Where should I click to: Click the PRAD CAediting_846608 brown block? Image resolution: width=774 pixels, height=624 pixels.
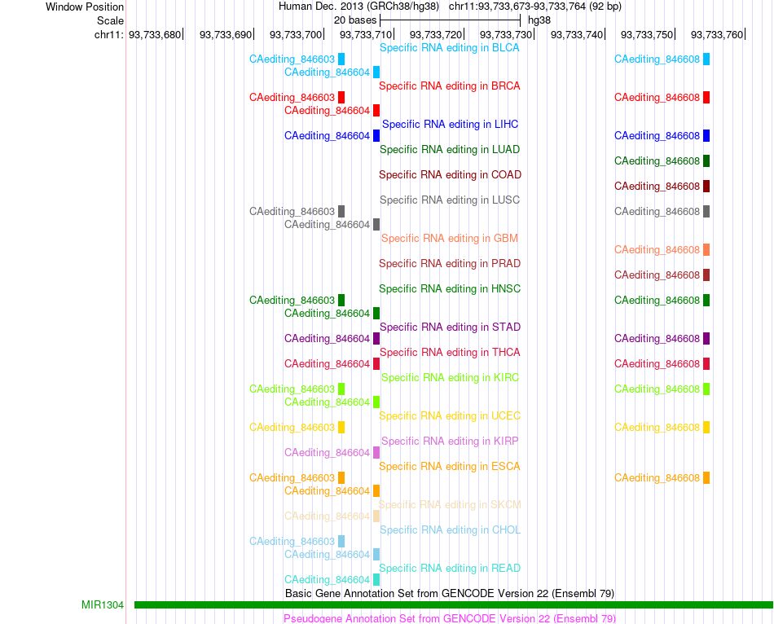pos(706,275)
